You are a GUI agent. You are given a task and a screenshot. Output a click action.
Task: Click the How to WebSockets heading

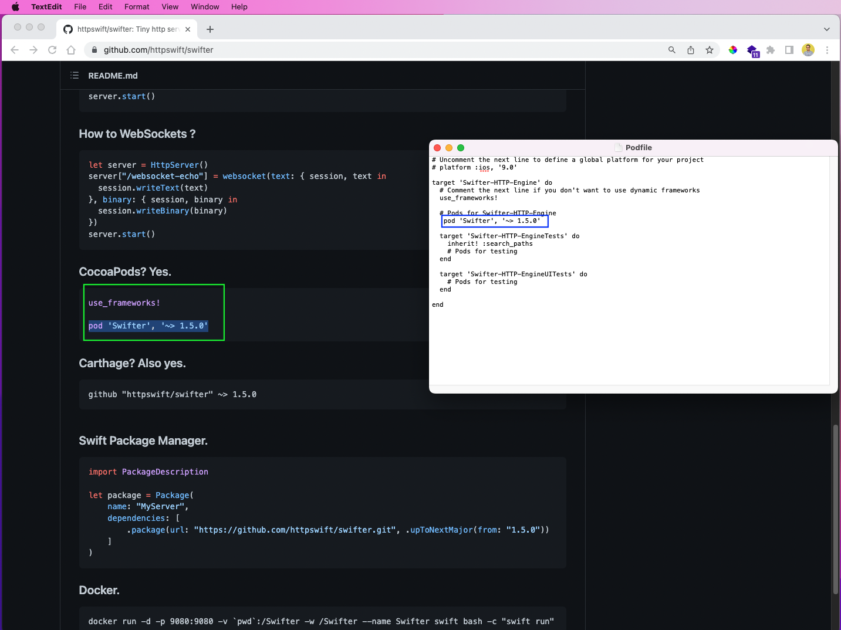pos(137,134)
